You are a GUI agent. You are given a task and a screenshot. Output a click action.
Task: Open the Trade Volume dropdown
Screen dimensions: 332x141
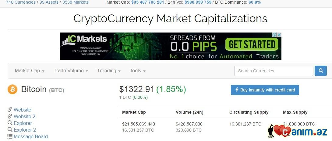point(71,71)
